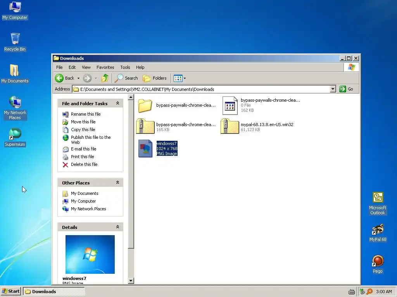Open the Favorites menu
Viewport: 397px width, 297px height.
coord(105,67)
